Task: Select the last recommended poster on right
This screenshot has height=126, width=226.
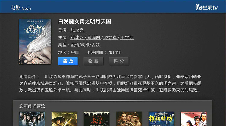Action: pyautogui.click(x=194, y=119)
